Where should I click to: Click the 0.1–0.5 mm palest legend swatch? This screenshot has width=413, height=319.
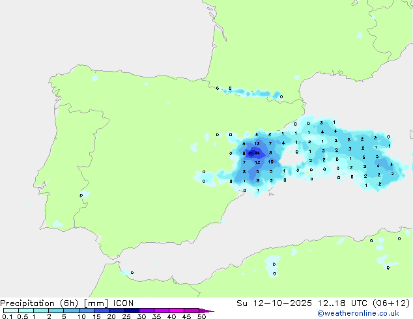tap(11, 311)
